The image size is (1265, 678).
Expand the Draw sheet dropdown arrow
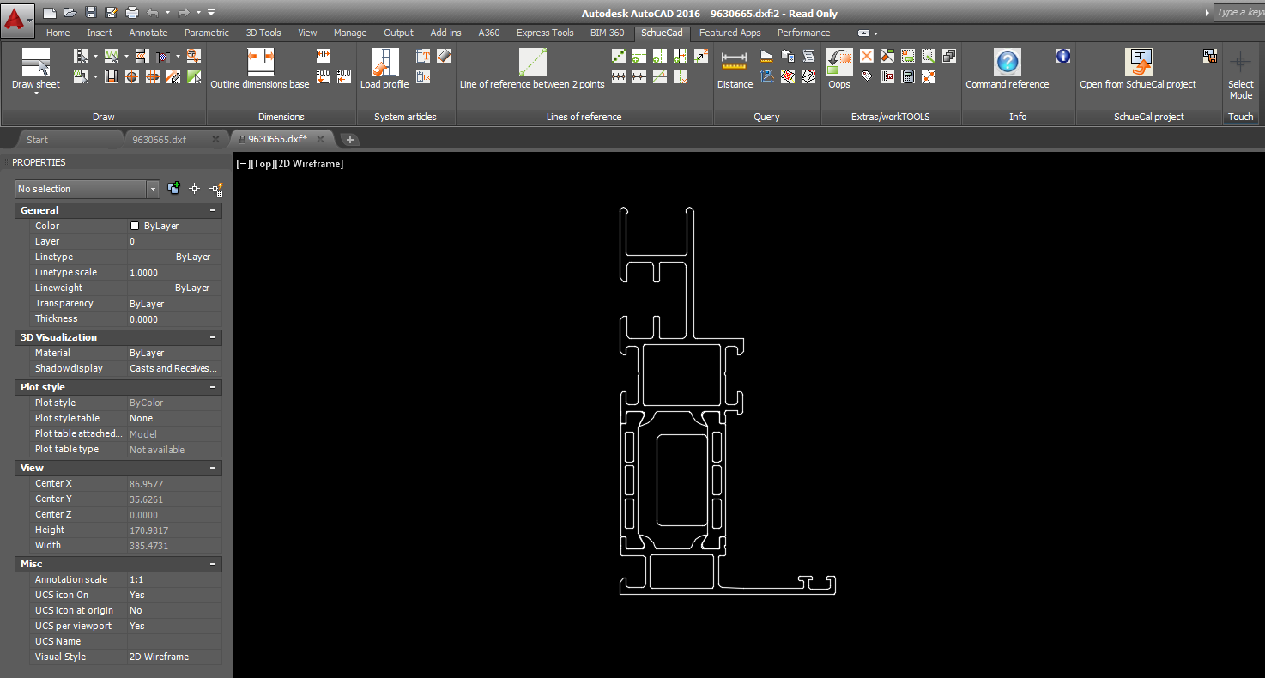tap(36, 94)
